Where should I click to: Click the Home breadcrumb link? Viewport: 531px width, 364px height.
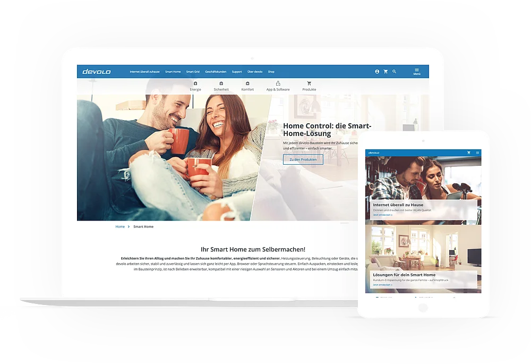click(x=120, y=227)
